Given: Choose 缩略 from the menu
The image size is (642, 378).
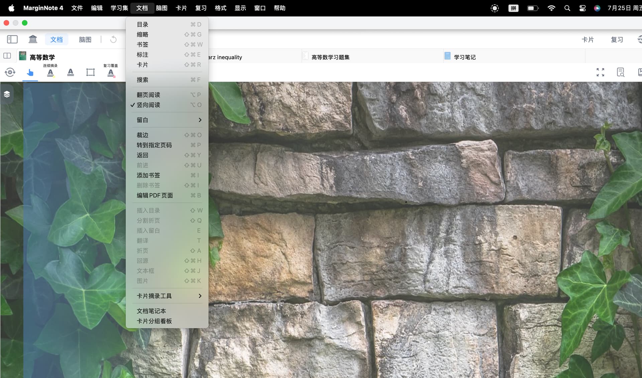Looking at the screenshot, I should coord(167,34).
